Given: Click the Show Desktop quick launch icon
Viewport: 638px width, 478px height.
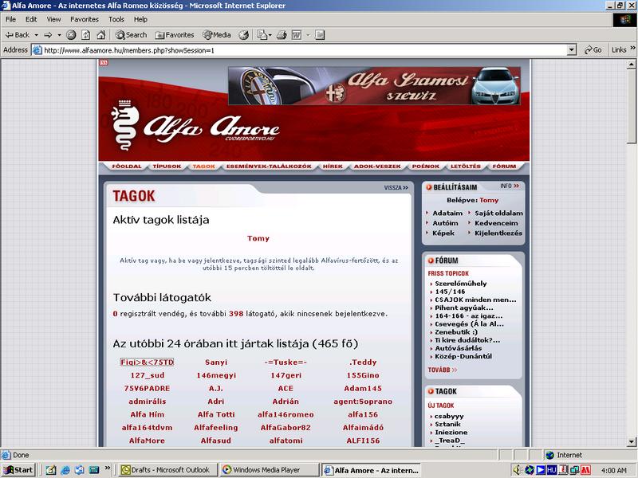Looking at the screenshot, I should pyautogui.click(x=51, y=470).
